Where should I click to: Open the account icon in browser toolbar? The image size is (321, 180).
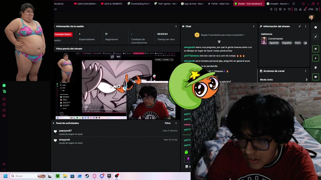(x=300, y=9)
